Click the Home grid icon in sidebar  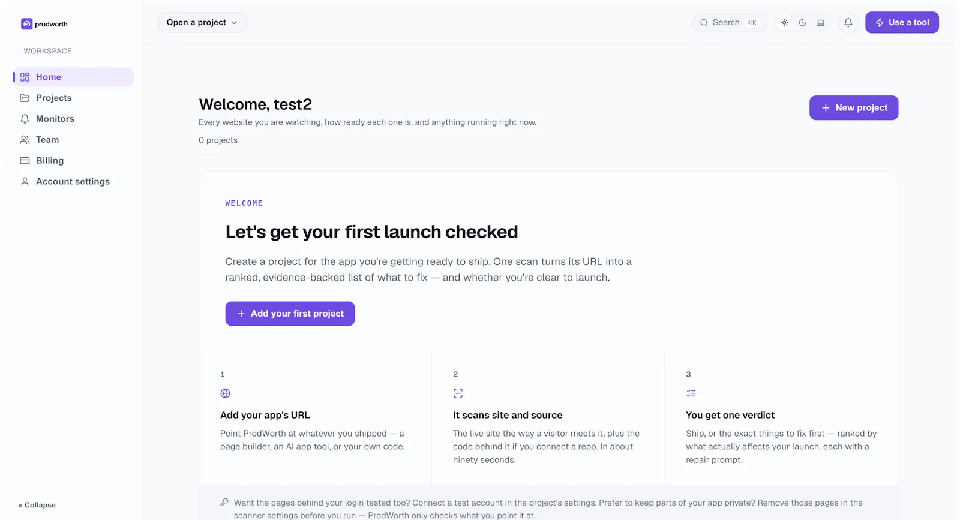point(25,77)
